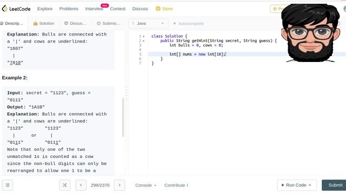Viewport: 346px width, 194px height.
Task: Click the 299/2370 problem counter
Action: tap(100, 185)
